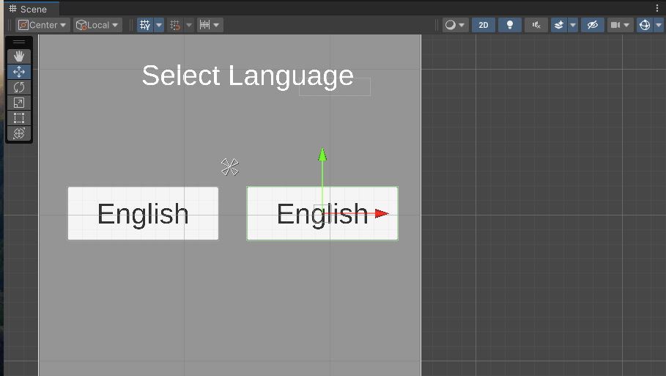
Task: Switch to the Scene tab
Action: click(28, 9)
